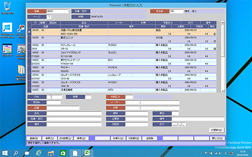The image size is (252, 157).
Task: Click the 品名 input field in the form
Action: click(x=74, y=113)
